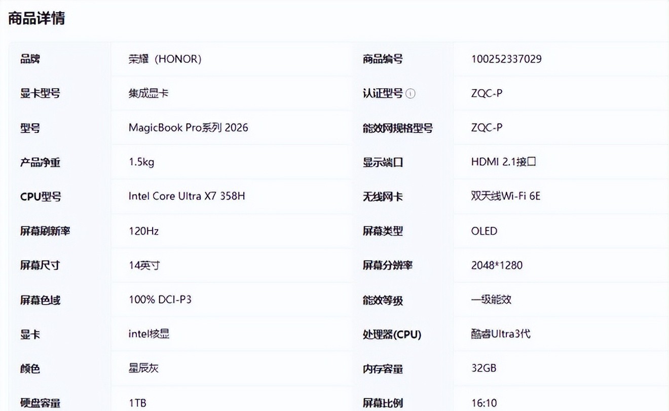Click the info icon beside 认证型号
The height and width of the screenshot is (411, 669).
pos(411,94)
